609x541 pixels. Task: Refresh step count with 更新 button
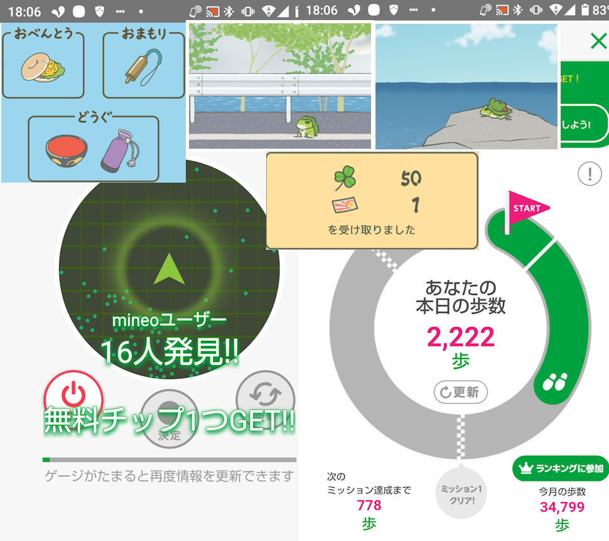coord(460,392)
